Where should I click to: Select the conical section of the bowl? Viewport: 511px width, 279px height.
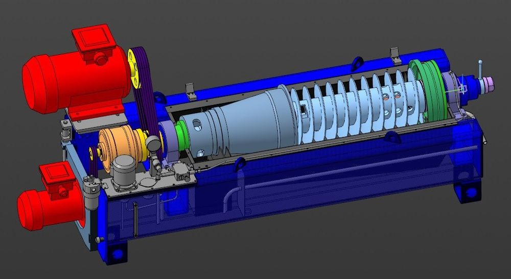click(x=252, y=121)
